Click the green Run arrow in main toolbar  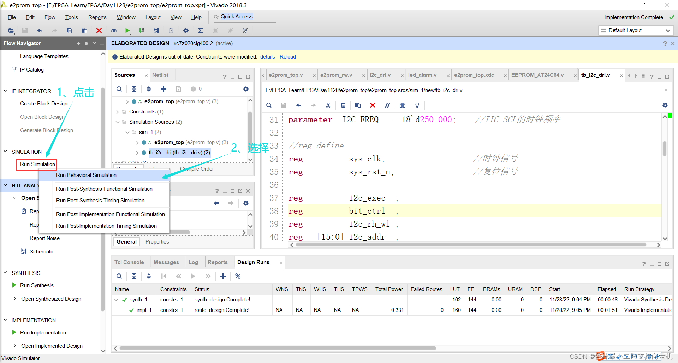coord(127,31)
